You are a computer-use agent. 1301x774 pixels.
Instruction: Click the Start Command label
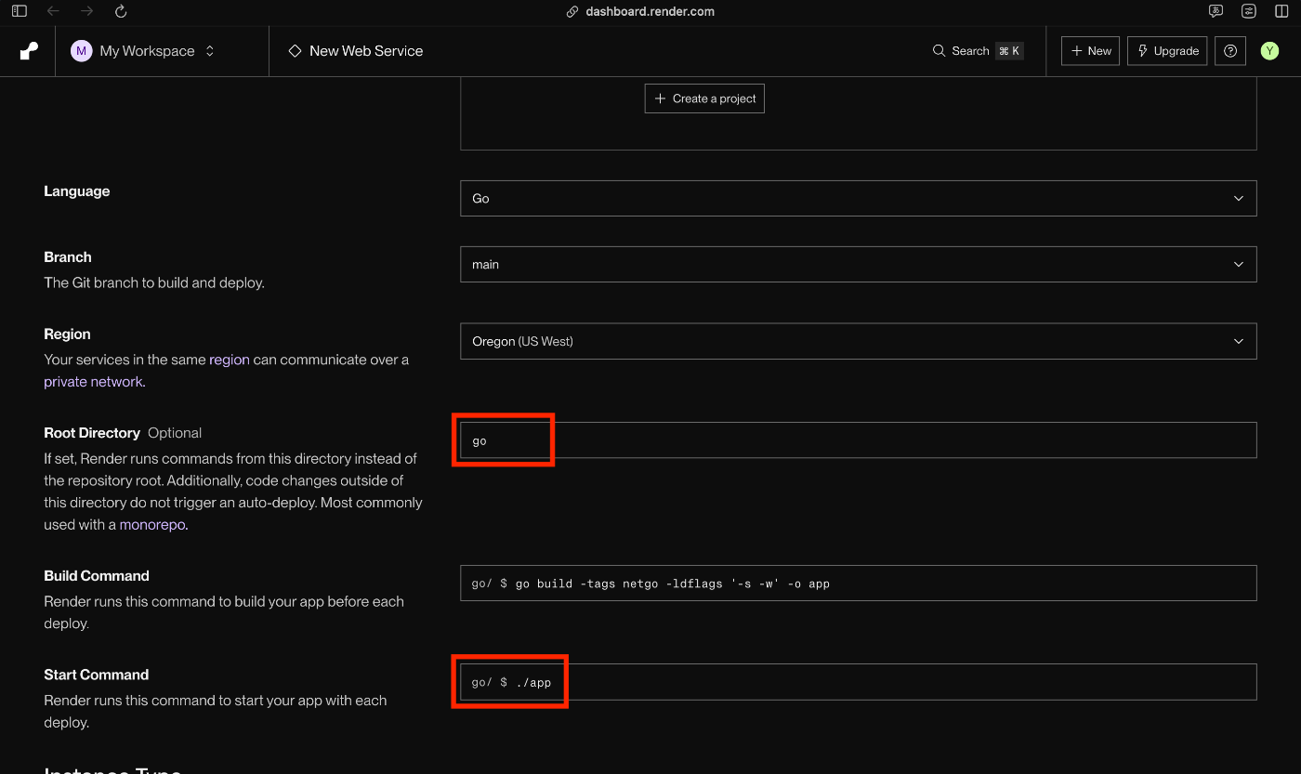(97, 675)
